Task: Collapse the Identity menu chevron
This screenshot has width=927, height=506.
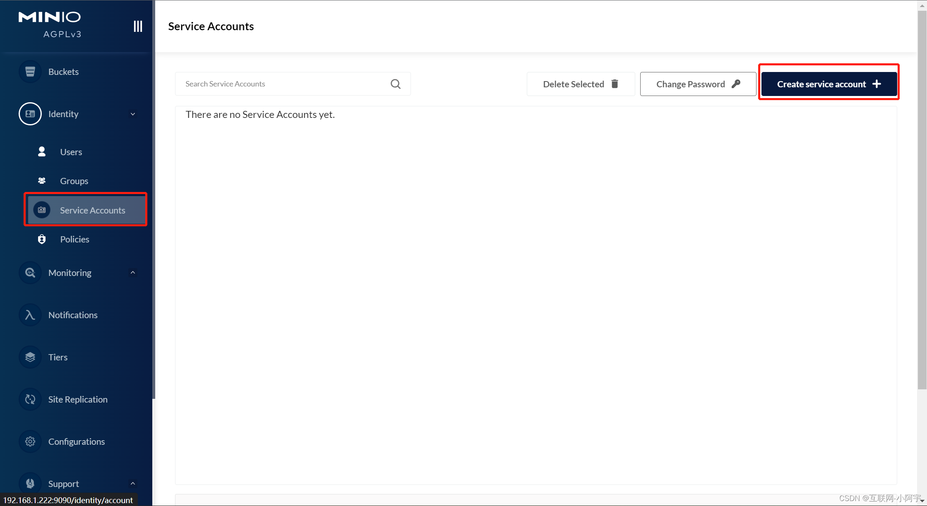Action: pyautogui.click(x=133, y=114)
